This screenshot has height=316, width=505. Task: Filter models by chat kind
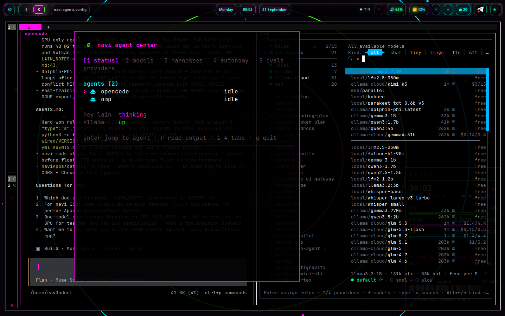(x=396, y=53)
